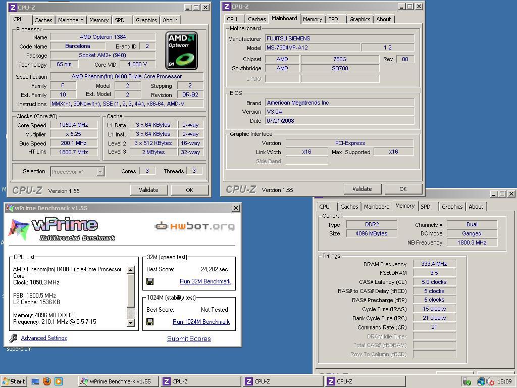Close the wPrime Benchmark window

click(x=236, y=208)
